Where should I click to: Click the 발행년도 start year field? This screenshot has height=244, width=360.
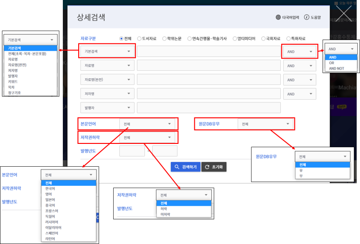tap(132, 151)
